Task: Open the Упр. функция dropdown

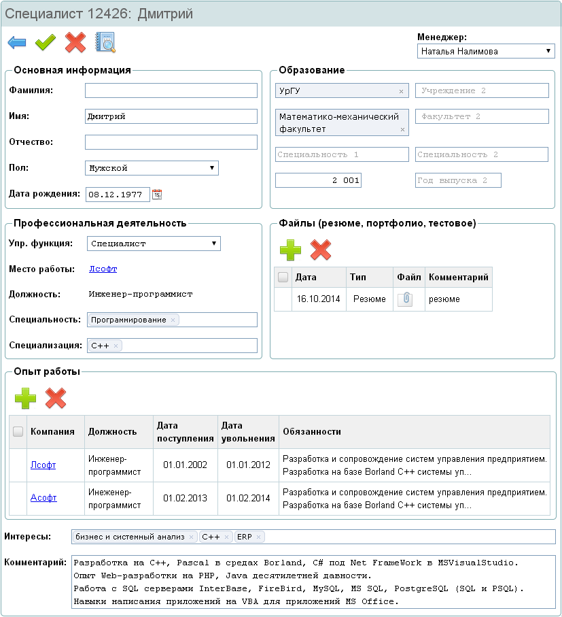Action: coord(154,243)
